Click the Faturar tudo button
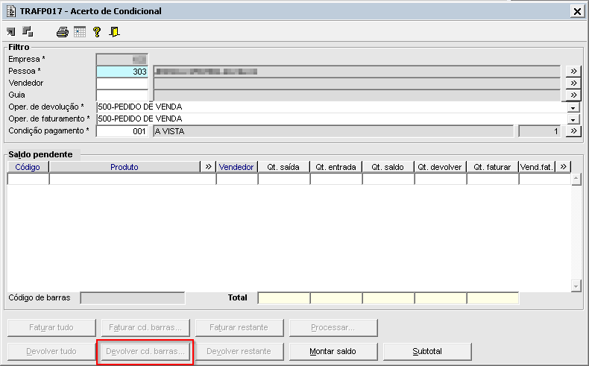Screen dimensions: 589x366 pyautogui.click(x=51, y=327)
